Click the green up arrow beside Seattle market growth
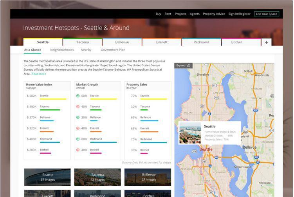The image size is (294, 197). [x=78, y=96]
